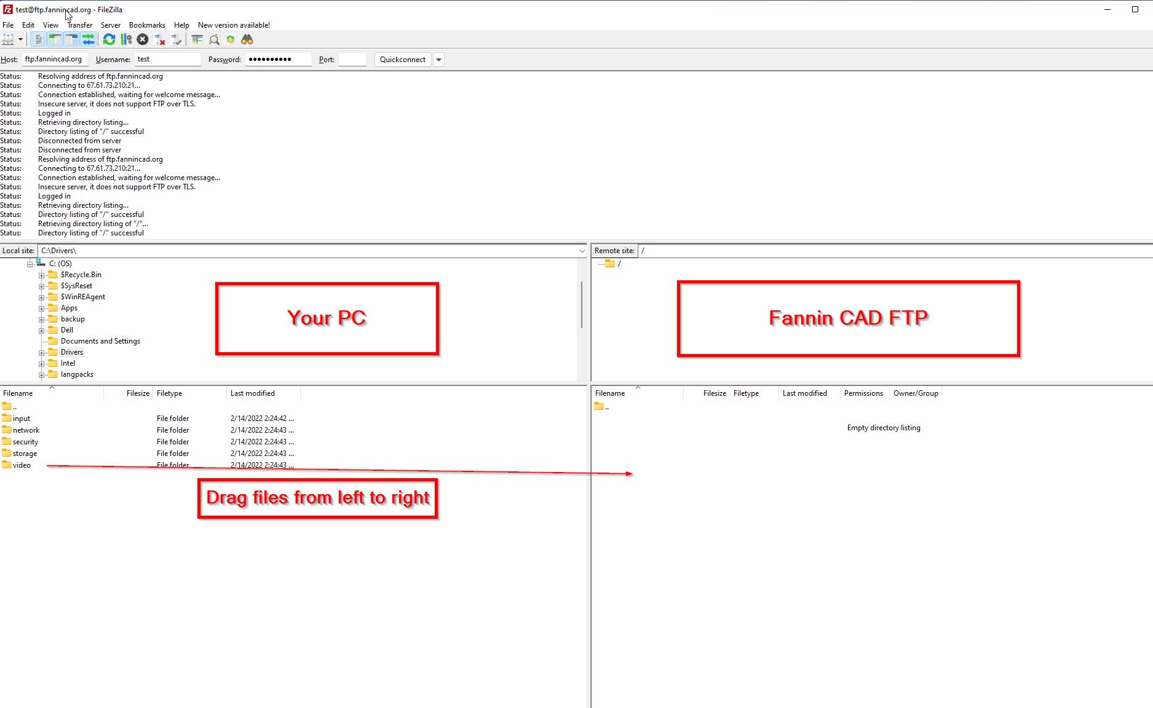The image size is (1153, 708).
Task: Open the Bookmarks menu
Action: [147, 25]
